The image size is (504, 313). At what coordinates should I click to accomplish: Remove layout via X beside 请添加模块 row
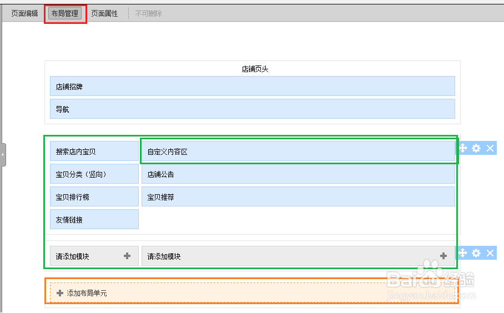click(490, 253)
